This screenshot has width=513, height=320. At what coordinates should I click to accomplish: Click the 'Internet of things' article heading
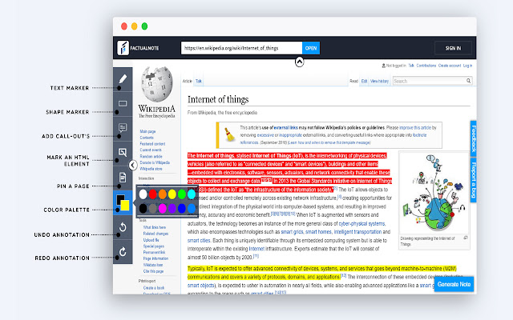point(218,99)
